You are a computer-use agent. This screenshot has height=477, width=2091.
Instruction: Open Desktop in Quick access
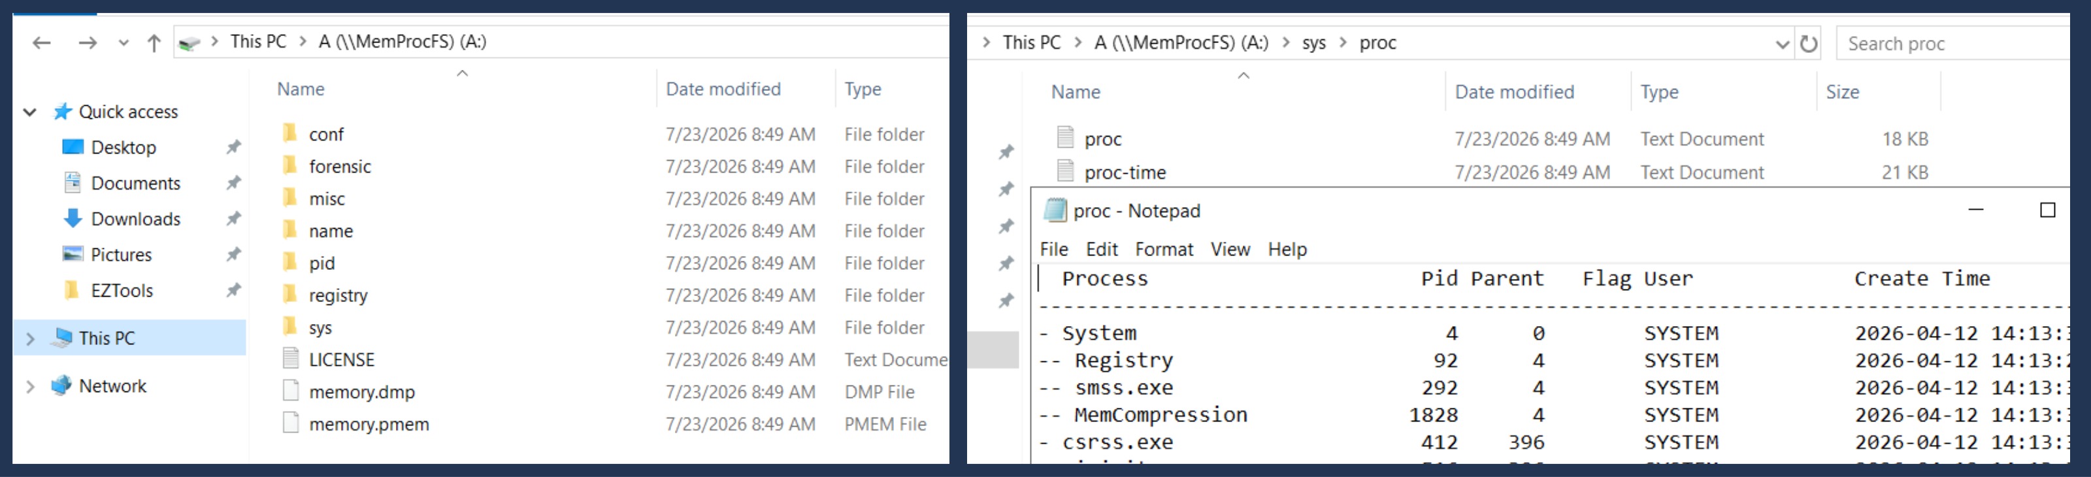coord(123,148)
